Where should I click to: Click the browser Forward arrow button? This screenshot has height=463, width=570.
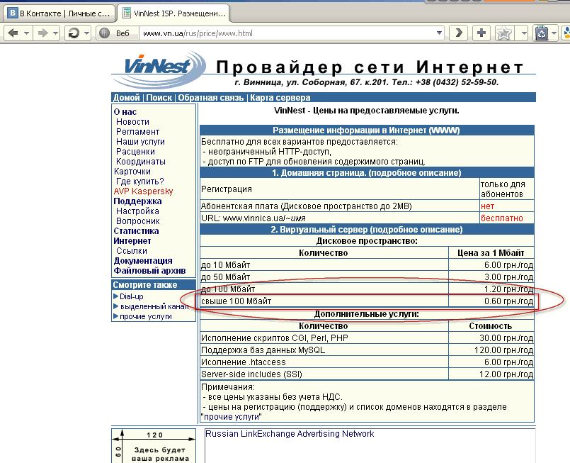(x=42, y=33)
